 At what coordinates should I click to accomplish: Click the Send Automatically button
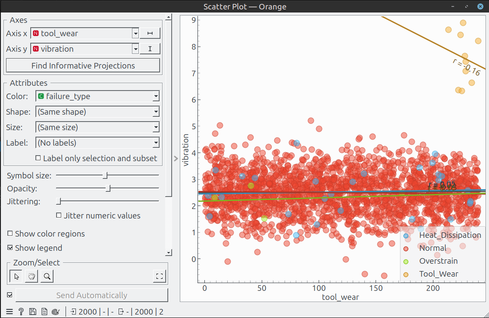click(x=92, y=295)
